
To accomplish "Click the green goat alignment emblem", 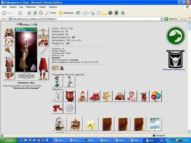I will 176,36.
